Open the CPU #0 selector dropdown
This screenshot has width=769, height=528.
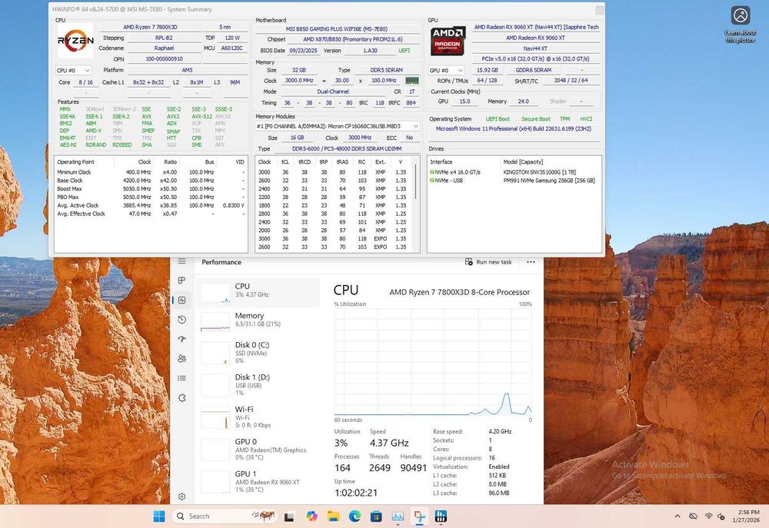click(74, 71)
